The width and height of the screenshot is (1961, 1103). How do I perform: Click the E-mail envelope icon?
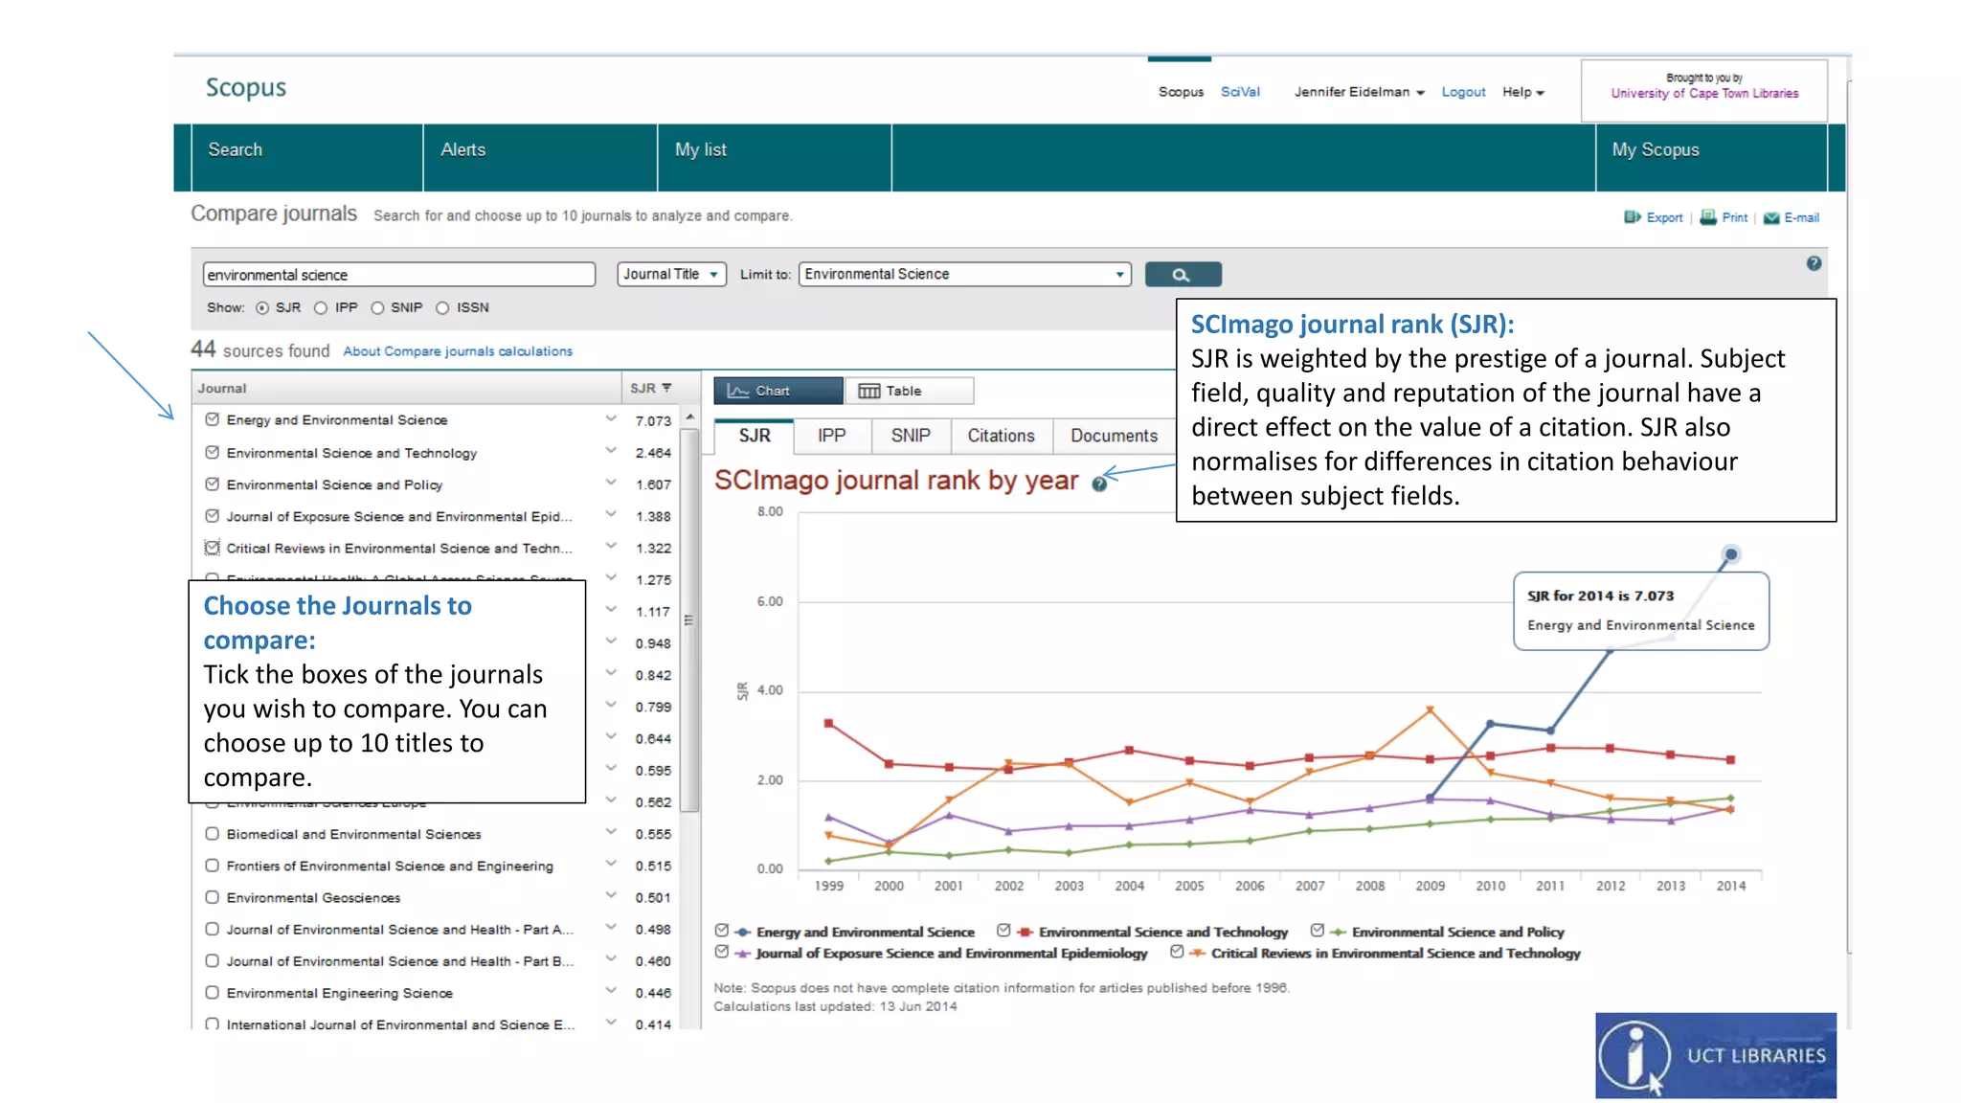[1771, 218]
